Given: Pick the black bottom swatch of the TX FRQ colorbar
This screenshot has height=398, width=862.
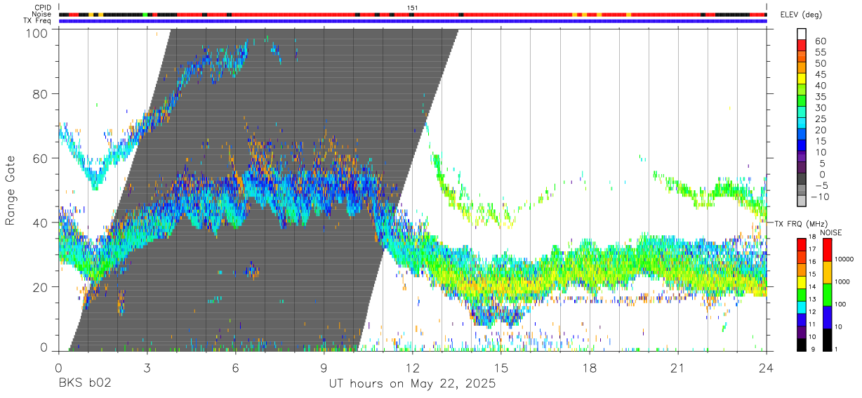Looking at the screenshot, I should (x=802, y=345).
